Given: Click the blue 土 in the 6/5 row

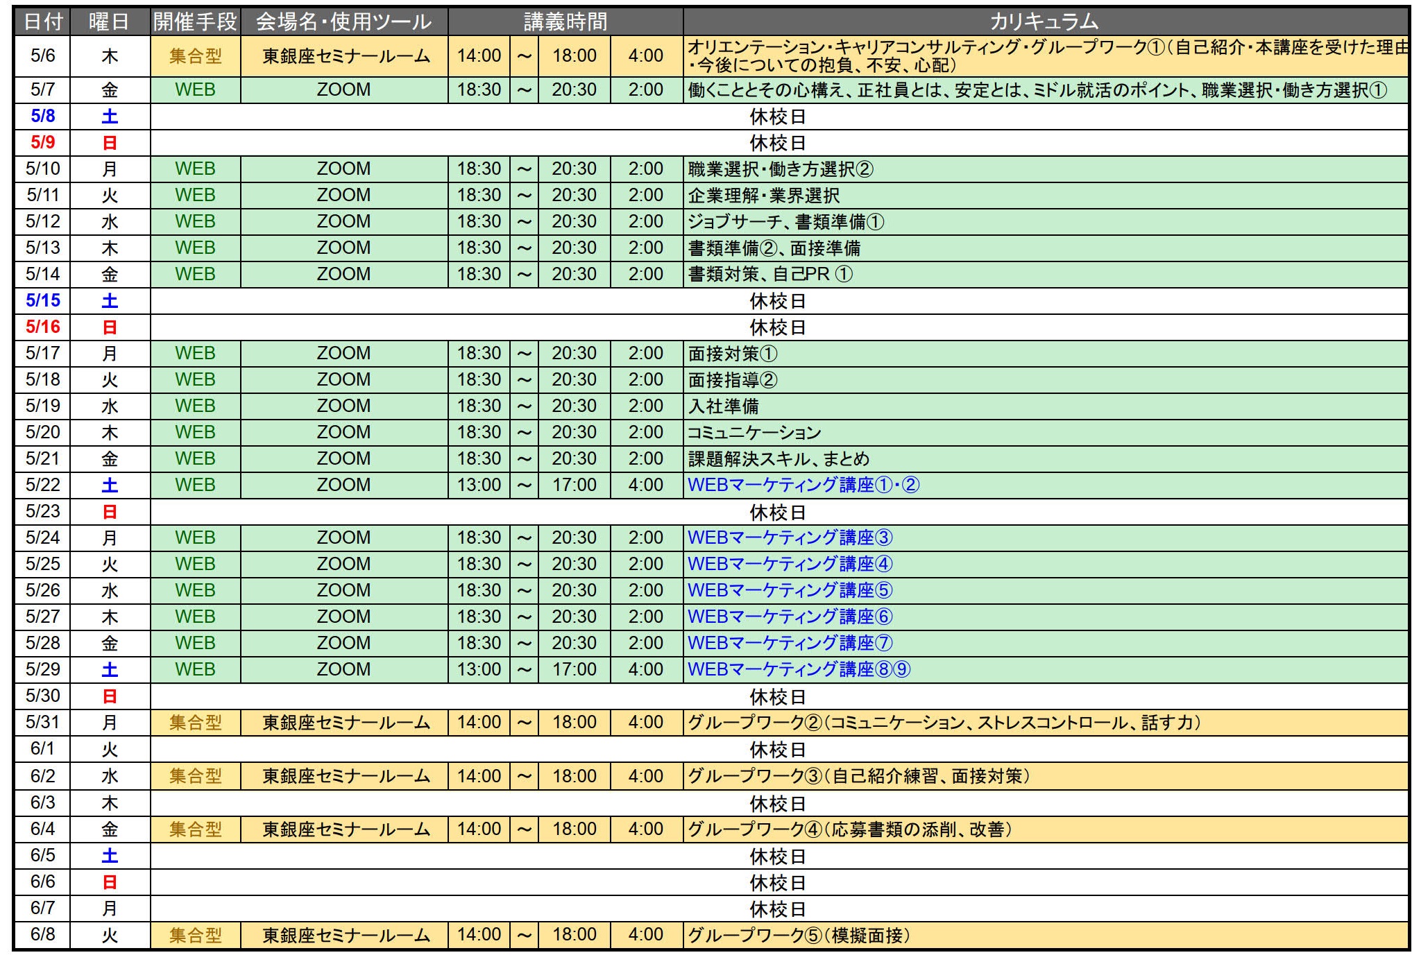Looking at the screenshot, I should point(110,856).
